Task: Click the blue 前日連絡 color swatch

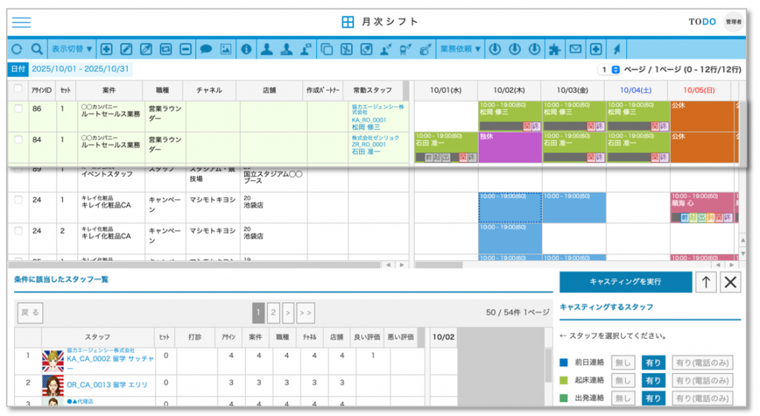Action: coord(564,362)
